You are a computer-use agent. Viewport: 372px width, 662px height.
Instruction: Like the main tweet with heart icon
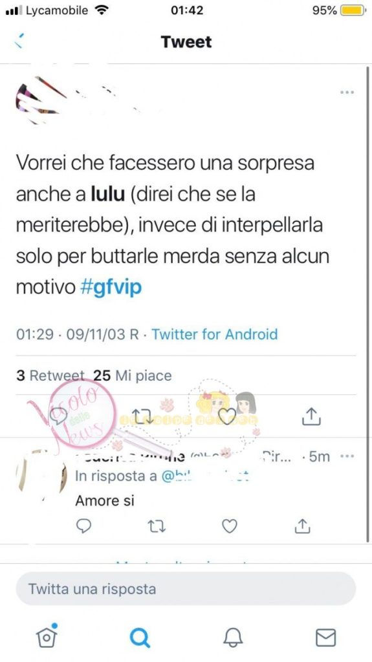click(x=228, y=417)
